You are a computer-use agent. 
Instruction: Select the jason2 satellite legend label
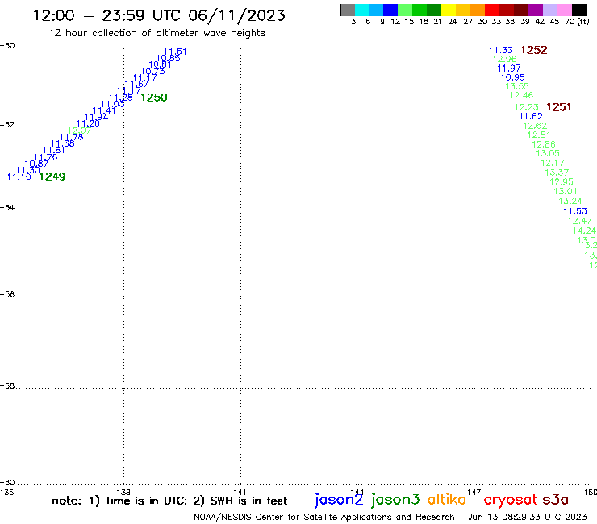339,500
